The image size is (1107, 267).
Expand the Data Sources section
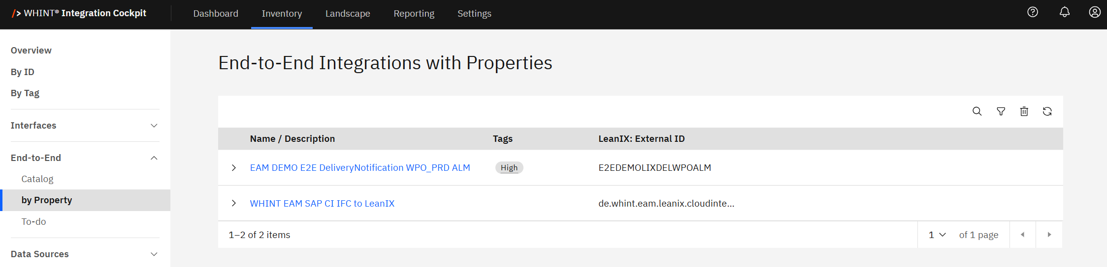point(154,254)
